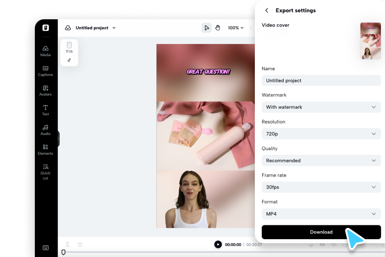
Task: Play the video preview
Action: click(218, 244)
